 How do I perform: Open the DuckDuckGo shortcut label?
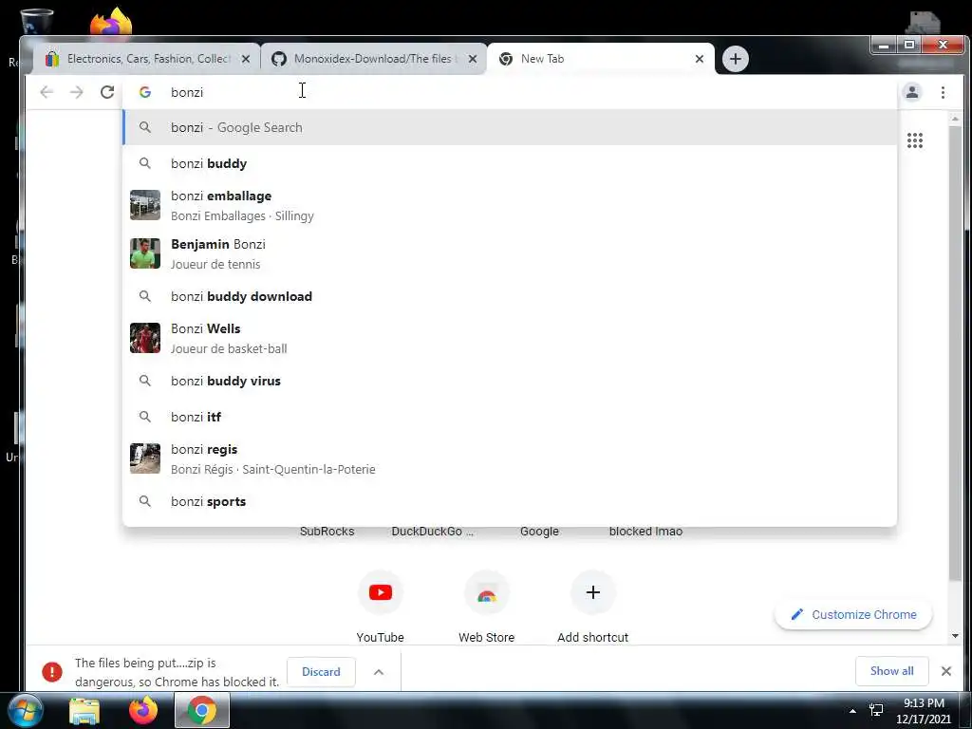pyautogui.click(x=433, y=532)
